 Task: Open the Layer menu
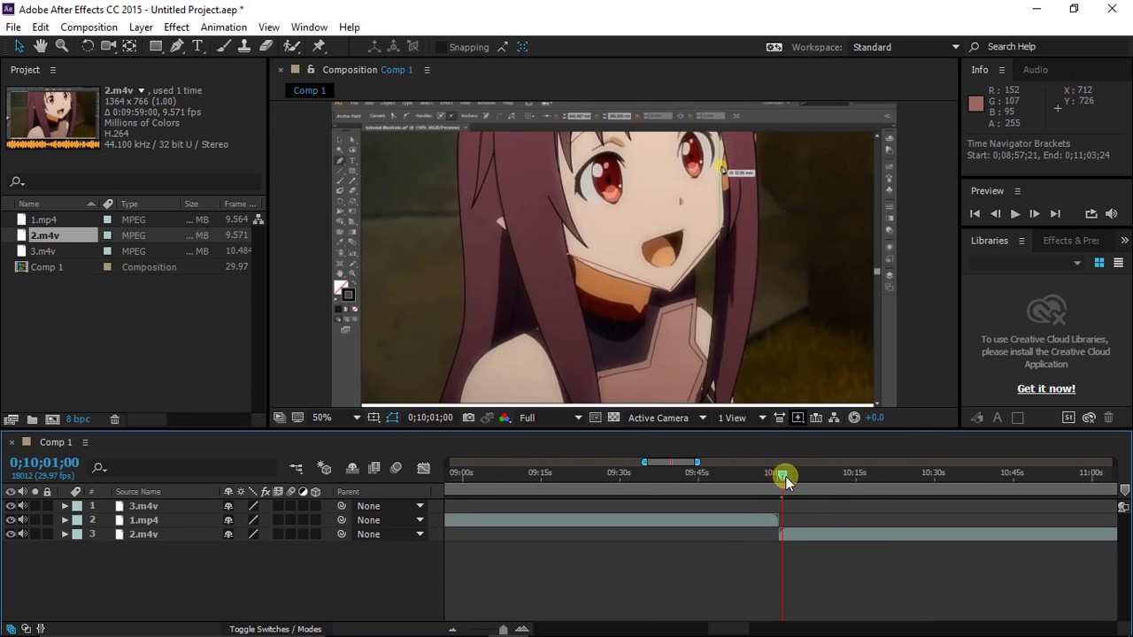141,27
